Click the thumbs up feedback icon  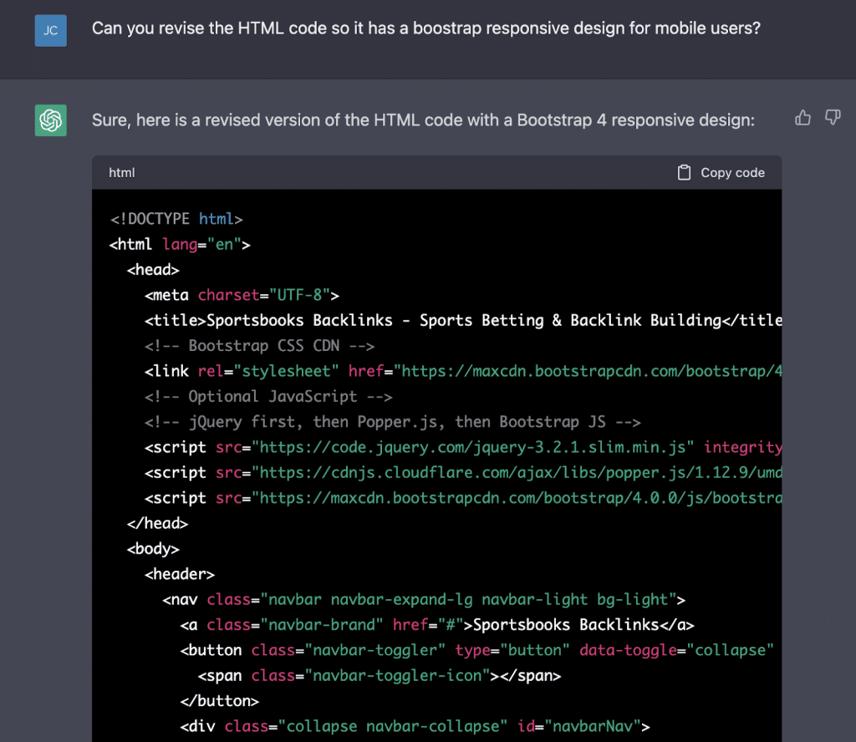803,118
